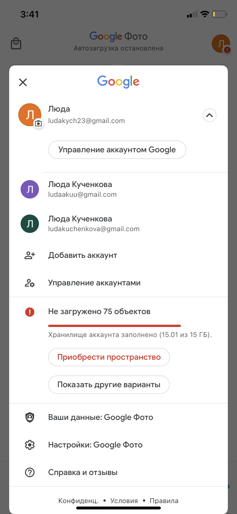This screenshot has width=237, height=514.
Task: Switch to ludaakuu@gmail.com account
Action: click(118, 189)
